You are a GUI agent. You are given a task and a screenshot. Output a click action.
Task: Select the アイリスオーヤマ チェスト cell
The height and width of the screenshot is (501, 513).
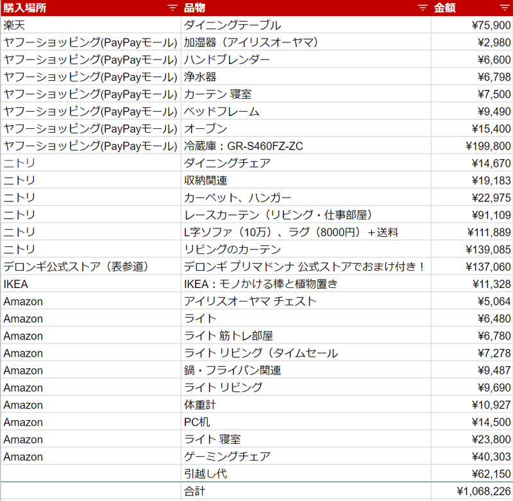tap(306, 301)
